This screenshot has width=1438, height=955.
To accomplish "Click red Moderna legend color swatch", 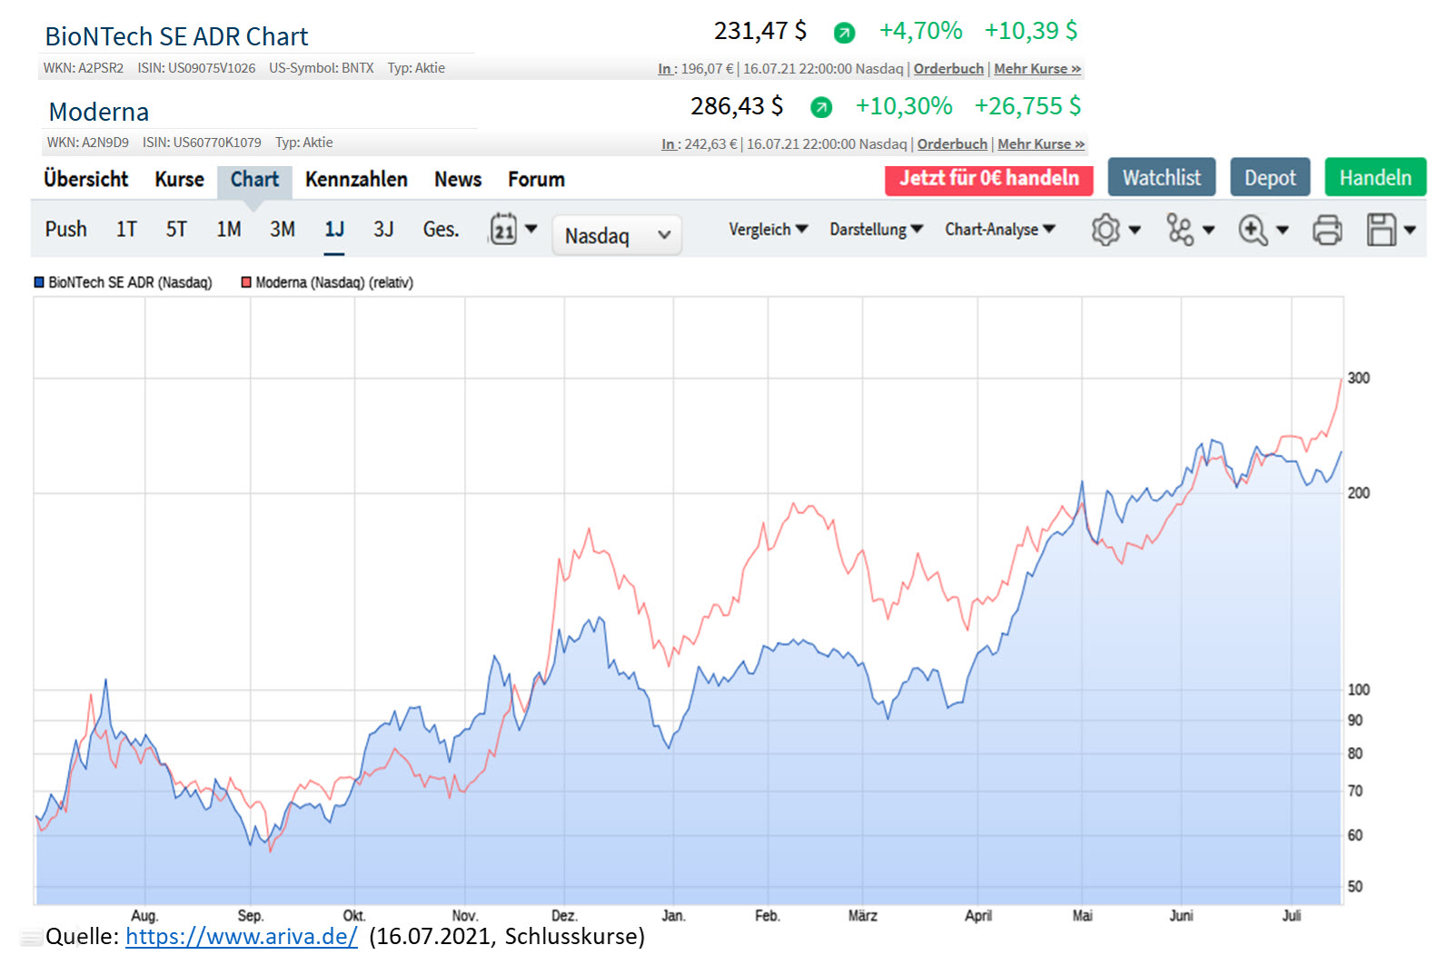I will 246,282.
